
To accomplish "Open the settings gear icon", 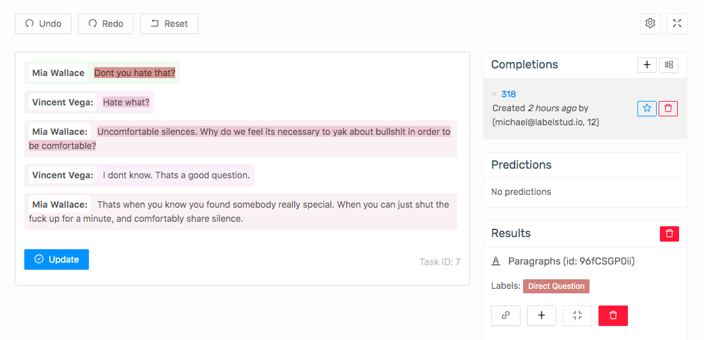I will (x=650, y=24).
